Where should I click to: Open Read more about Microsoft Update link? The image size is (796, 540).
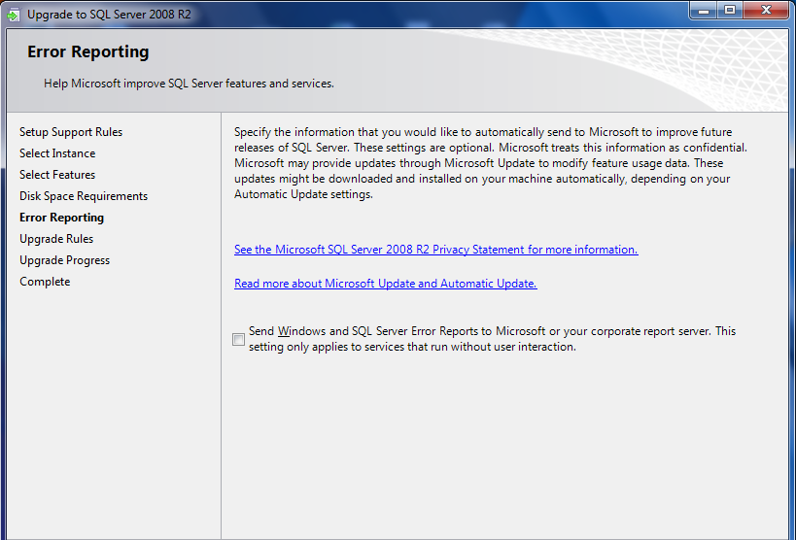pyautogui.click(x=386, y=284)
